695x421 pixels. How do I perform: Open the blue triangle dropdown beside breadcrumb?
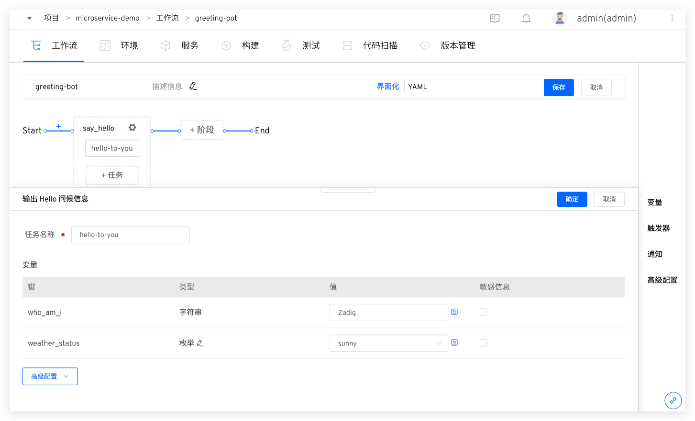[29, 18]
